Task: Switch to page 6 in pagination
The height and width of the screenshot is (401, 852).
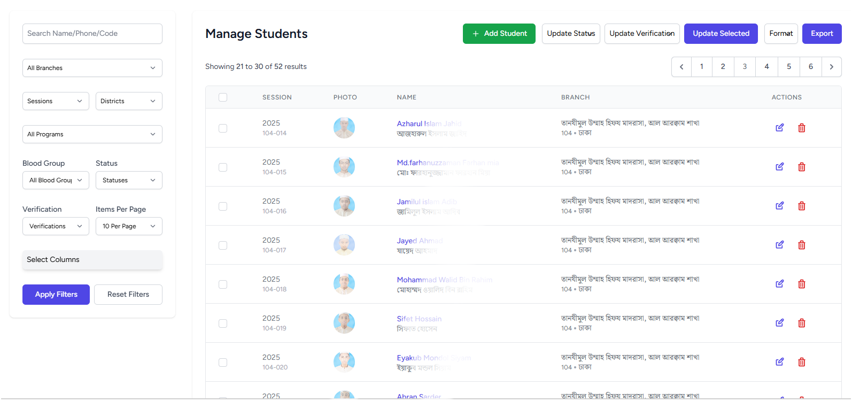Action: (x=810, y=67)
